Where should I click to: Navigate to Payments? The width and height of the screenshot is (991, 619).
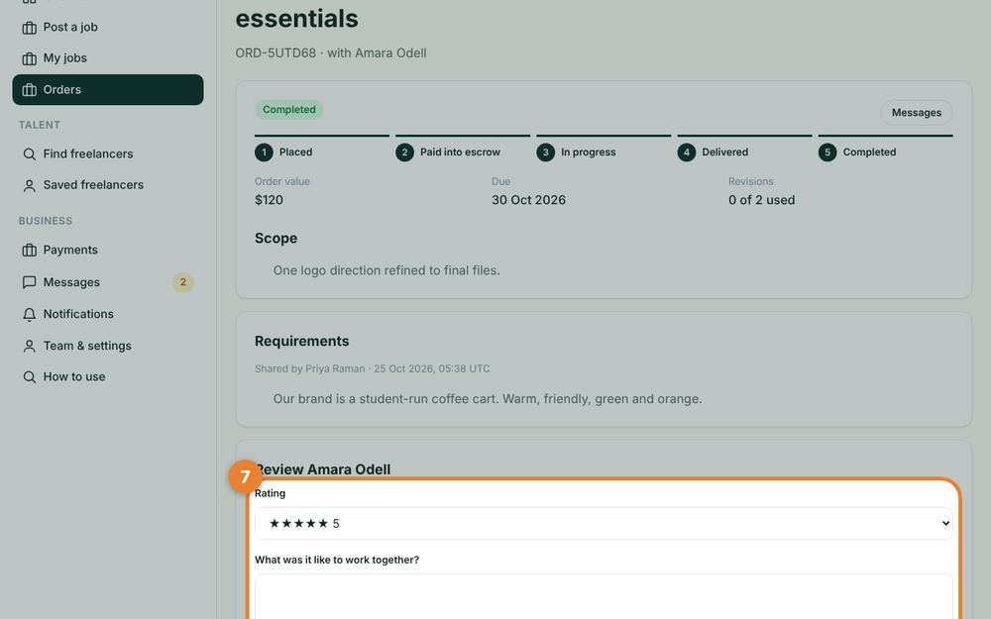(x=108, y=251)
